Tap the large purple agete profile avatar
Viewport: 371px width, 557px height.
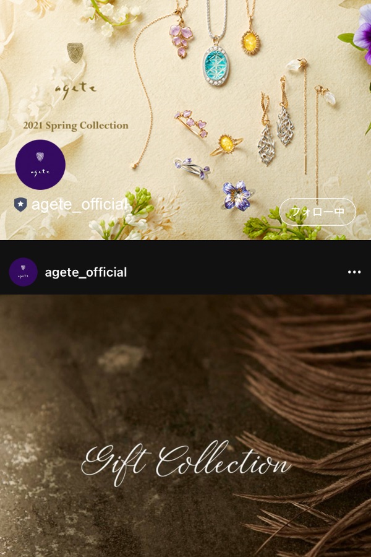pos(40,165)
